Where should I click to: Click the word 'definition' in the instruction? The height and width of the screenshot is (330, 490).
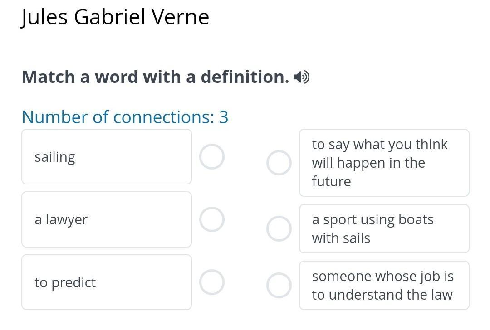[x=245, y=77]
